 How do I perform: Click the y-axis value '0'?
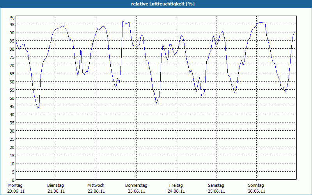tap(13, 180)
